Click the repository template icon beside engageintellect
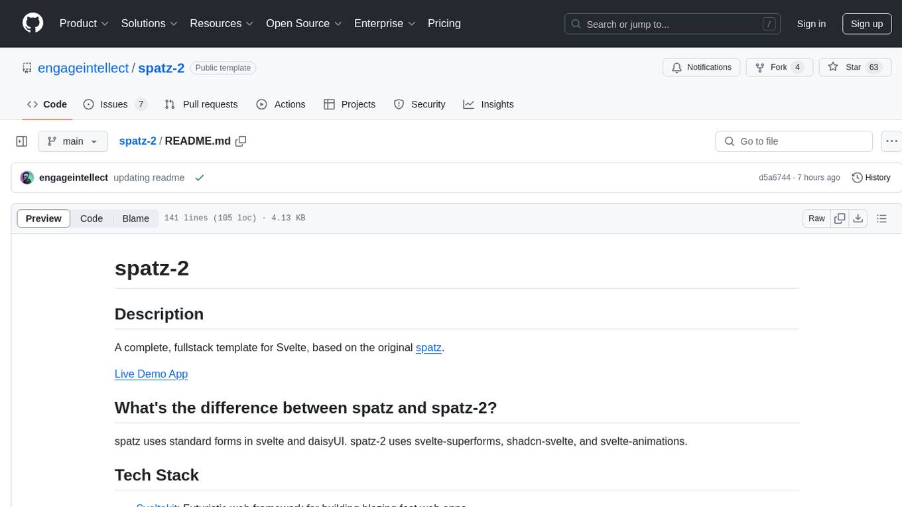Image resolution: width=902 pixels, height=507 pixels. 27,68
